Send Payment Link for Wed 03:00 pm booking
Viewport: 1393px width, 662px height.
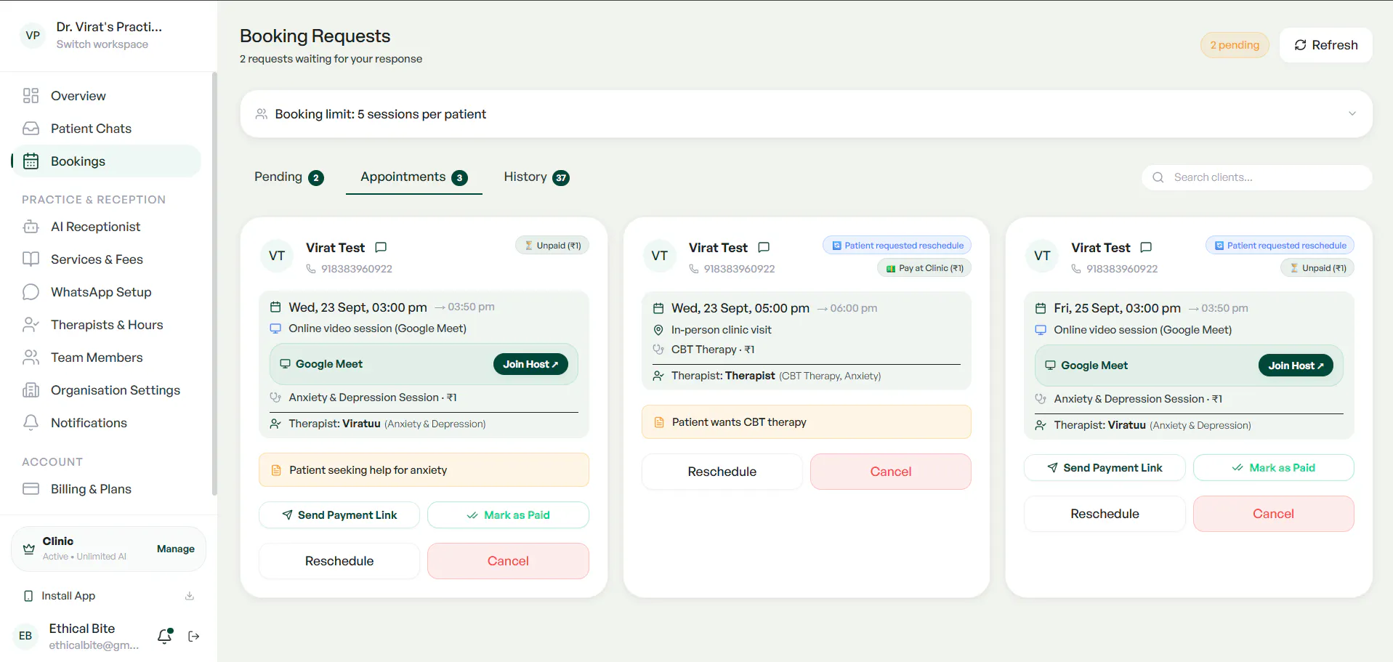(x=339, y=515)
